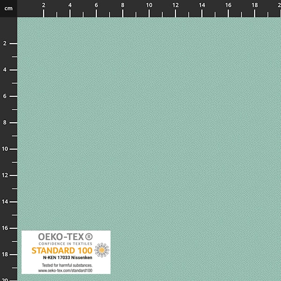Click the 14 mark on the top ruler
The width and height of the screenshot is (281, 281).
pyautogui.click(x=202, y=5)
